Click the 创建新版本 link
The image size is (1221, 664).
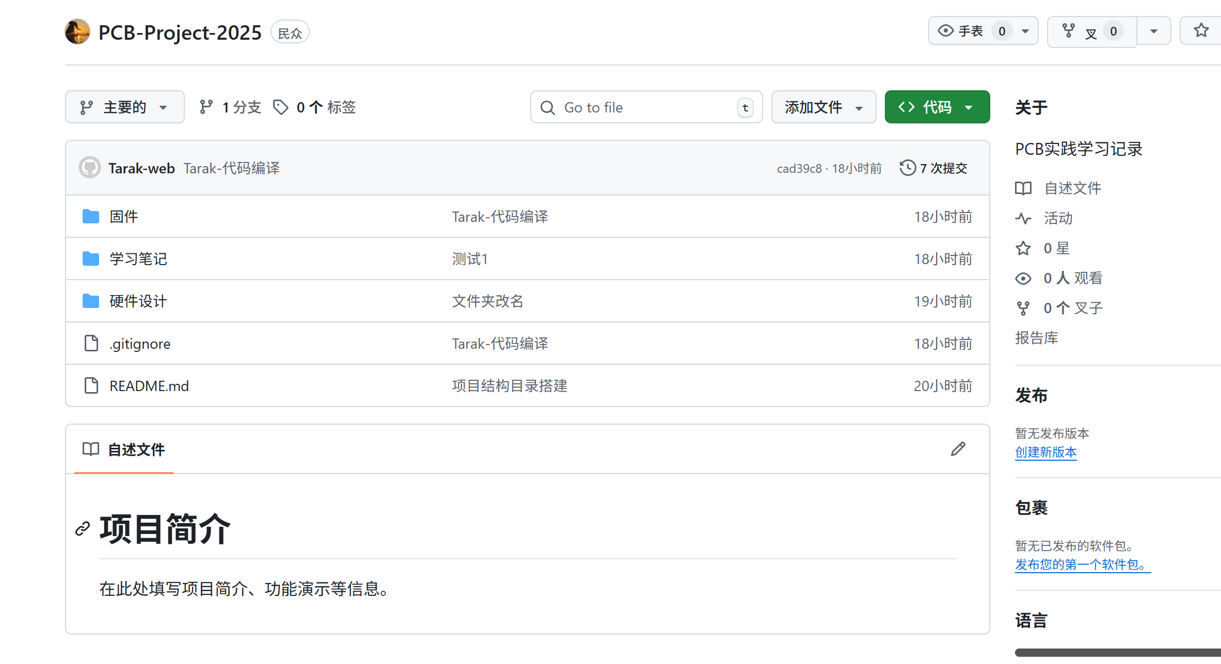pyautogui.click(x=1045, y=452)
